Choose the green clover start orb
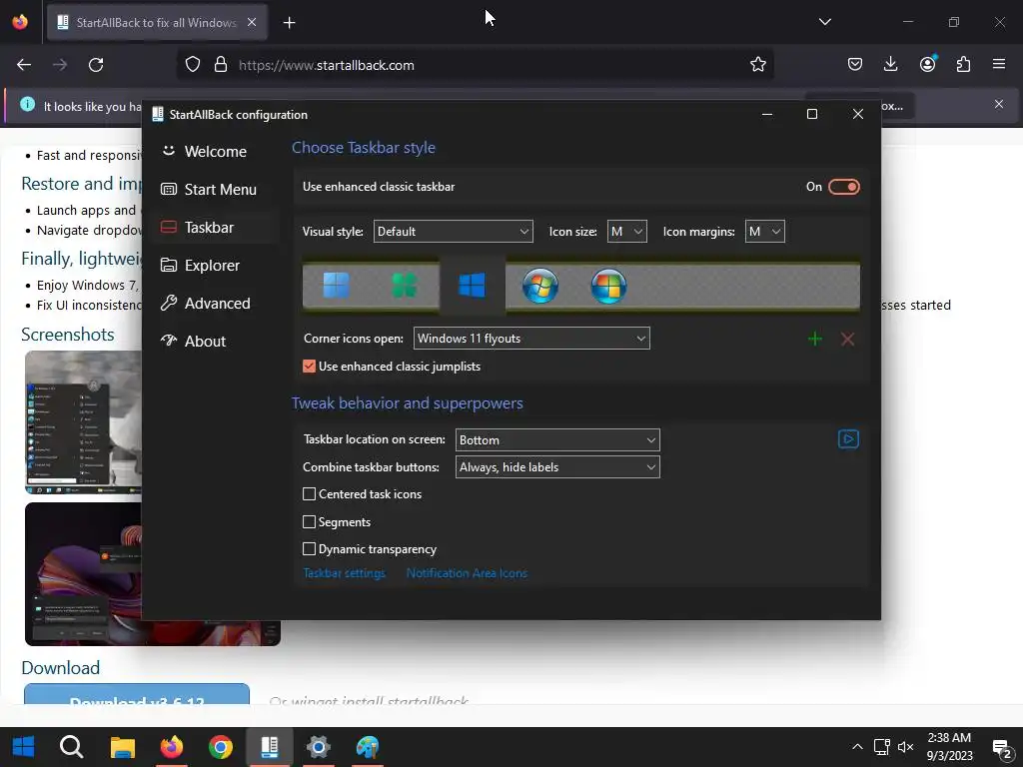This screenshot has height=767, width=1023. pyautogui.click(x=404, y=286)
